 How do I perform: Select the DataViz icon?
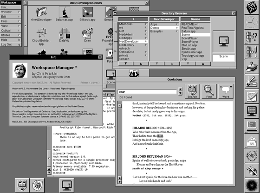point(65,33)
